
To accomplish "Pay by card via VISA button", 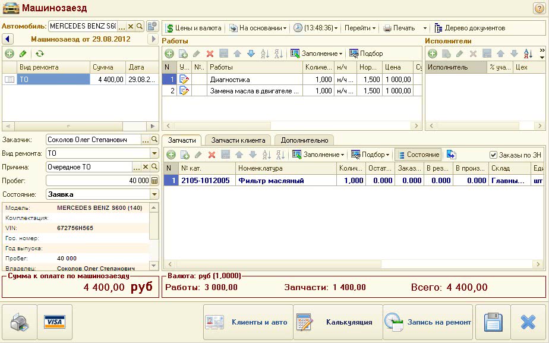I will (55, 322).
